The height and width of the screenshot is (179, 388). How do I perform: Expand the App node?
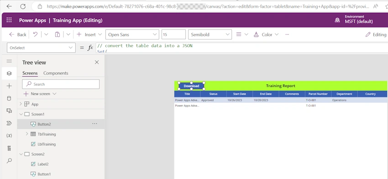[x=21, y=104]
